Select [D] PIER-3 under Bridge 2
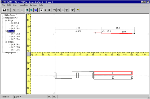The width and height of the screenshot is (150, 99). click(x=15, y=36)
